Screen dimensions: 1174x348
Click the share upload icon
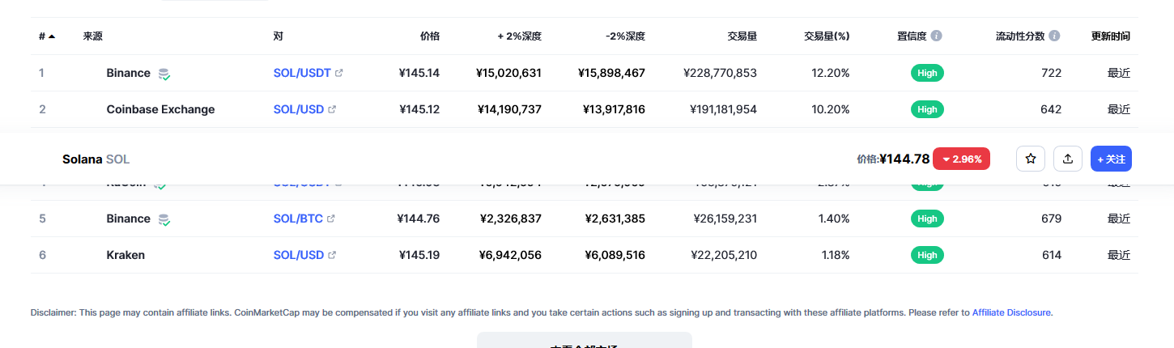1068,159
